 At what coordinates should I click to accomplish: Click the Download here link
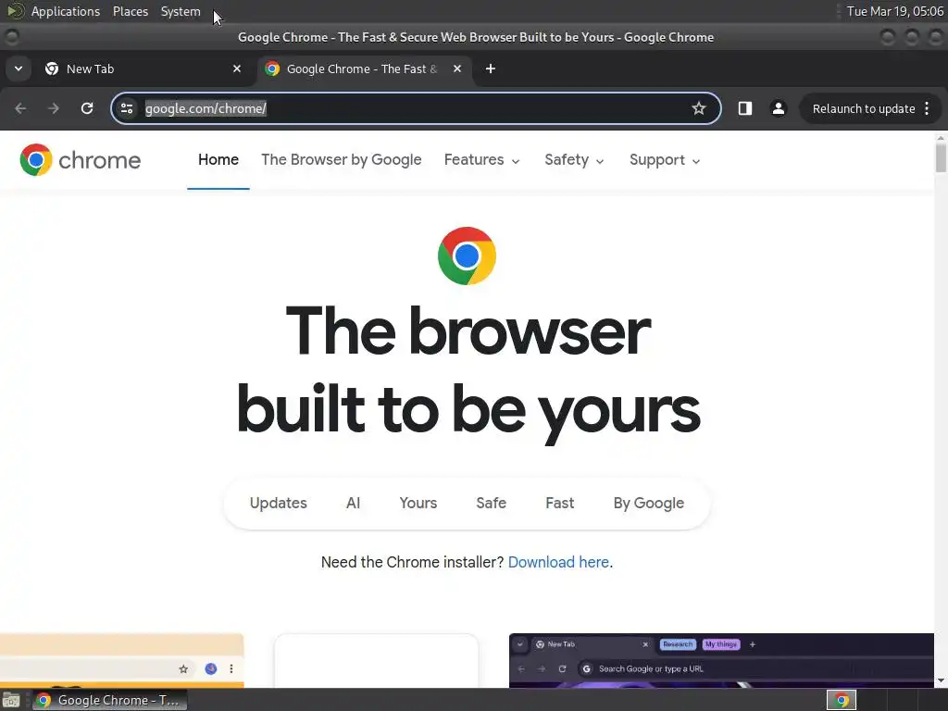[558, 562]
